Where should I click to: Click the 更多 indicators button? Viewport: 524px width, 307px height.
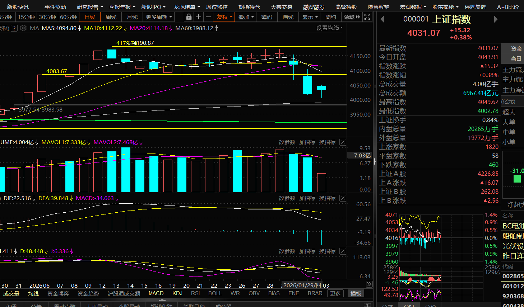[x=335, y=293]
